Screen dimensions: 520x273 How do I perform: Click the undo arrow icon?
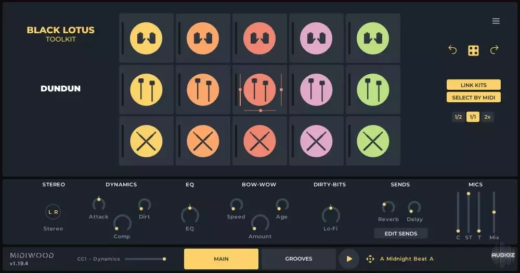(x=452, y=50)
